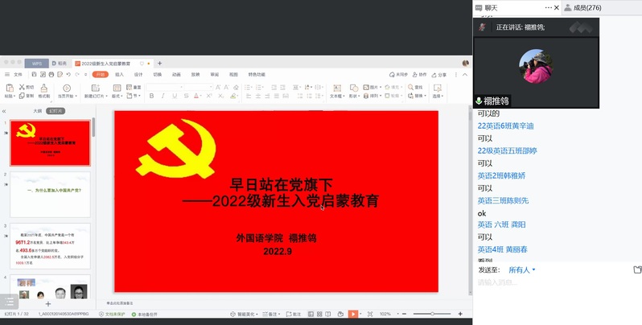
Task: Click slide sorter view icon in status bar
Action: pos(319,314)
